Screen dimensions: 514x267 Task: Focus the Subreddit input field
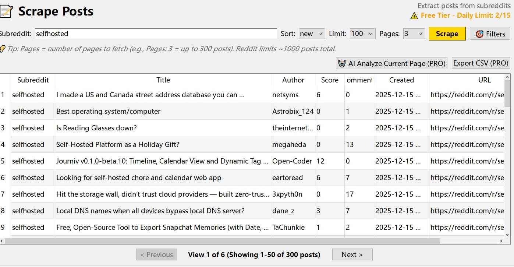[x=156, y=34]
